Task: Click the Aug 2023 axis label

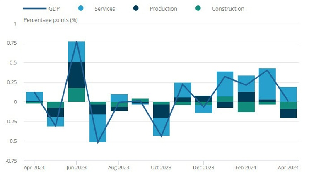Action: (119, 168)
